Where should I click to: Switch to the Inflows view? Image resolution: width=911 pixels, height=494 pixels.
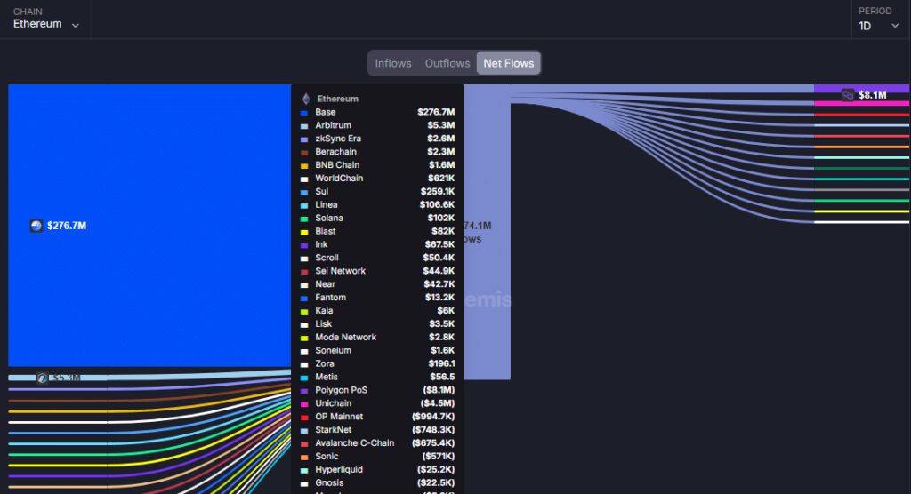coord(392,63)
